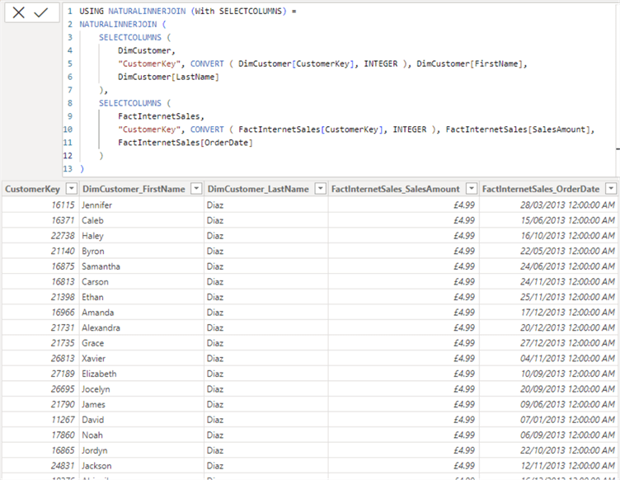Viewport: 620px width, 480px height.
Task: Click the first name cell Byron
Action: [142, 251]
